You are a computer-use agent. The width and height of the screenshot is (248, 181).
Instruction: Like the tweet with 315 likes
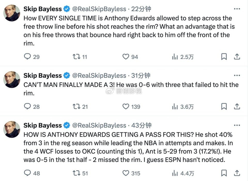(126, 173)
